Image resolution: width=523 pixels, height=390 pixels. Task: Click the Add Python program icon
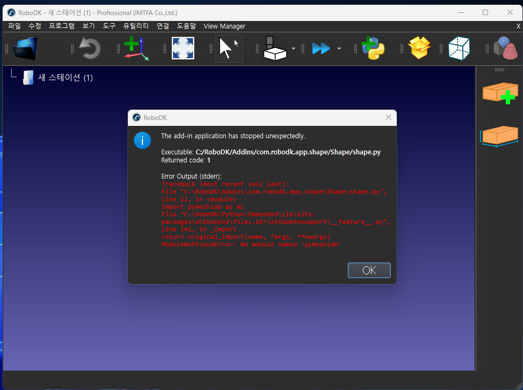click(373, 49)
